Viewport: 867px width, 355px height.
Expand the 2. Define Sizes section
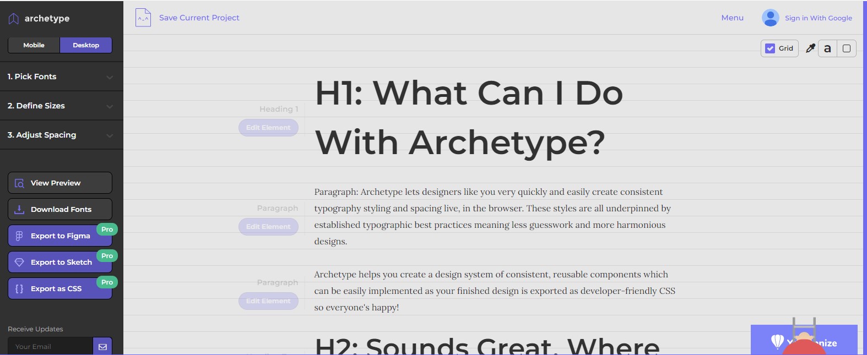point(62,106)
